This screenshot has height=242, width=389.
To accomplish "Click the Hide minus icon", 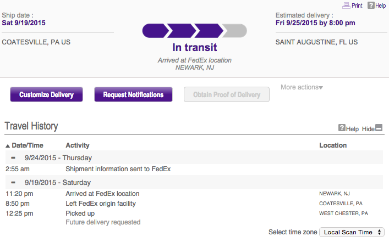I will (379, 128).
